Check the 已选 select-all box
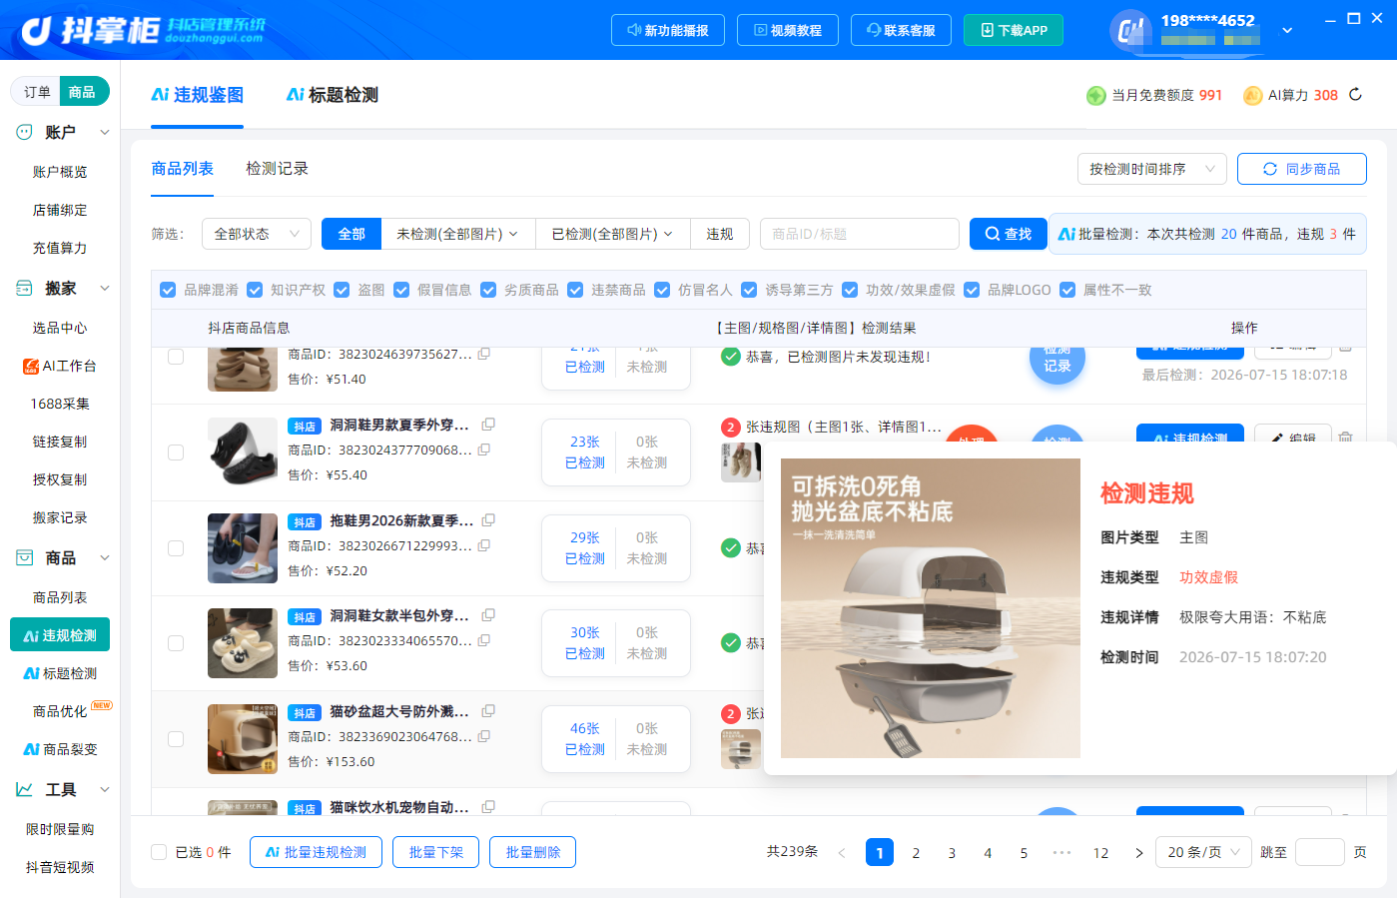Viewport: 1397px width, 898px height. [x=159, y=852]
